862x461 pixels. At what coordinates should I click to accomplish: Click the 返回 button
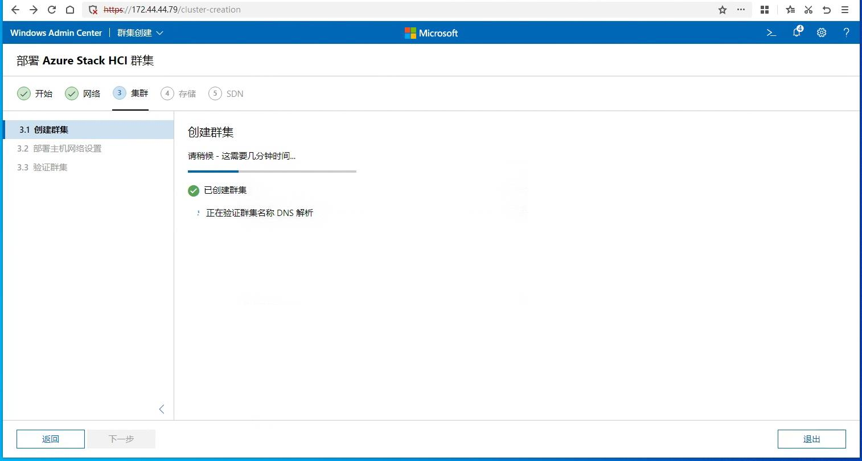click(x=51, y=439)
